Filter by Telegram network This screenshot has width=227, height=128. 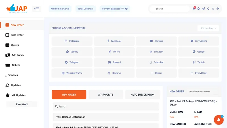72,62
